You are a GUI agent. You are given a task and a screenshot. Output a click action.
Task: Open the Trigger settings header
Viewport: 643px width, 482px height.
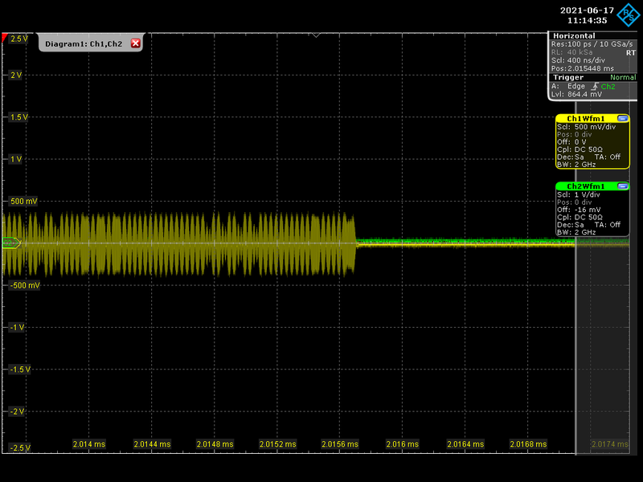point(567,77)
